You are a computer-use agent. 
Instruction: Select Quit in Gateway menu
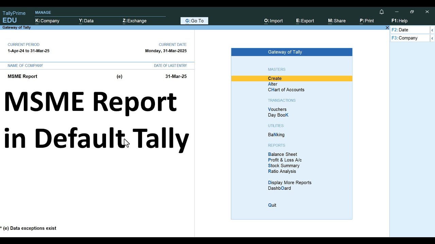272,205
